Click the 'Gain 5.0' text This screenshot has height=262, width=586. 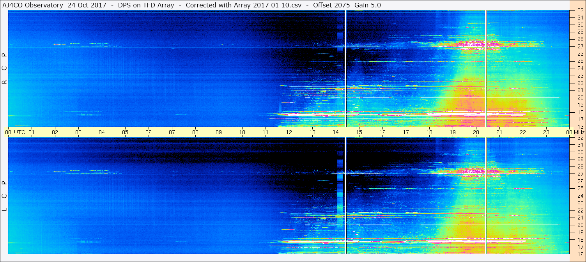pyautogui.click(x=368, y=5)
